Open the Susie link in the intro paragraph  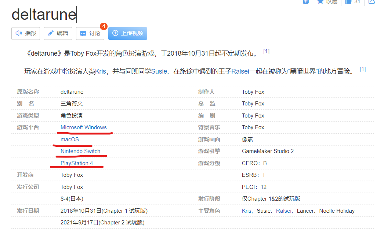[159, 71]
